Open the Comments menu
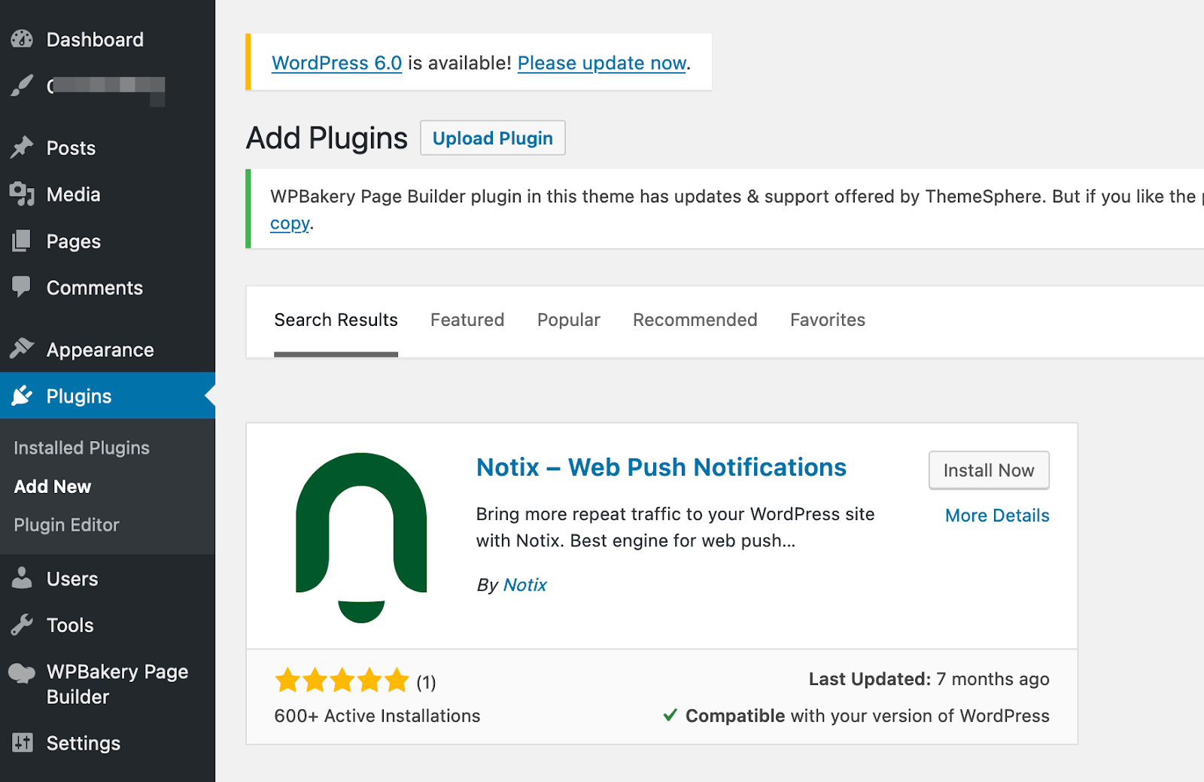The height and width of the screenshot is (782, 1204). coord(108,288)
